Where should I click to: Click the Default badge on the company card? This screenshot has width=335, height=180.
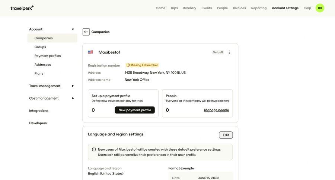click(218, 52)
